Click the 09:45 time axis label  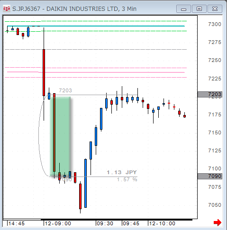pyautogui.click(x=131, y=223)
